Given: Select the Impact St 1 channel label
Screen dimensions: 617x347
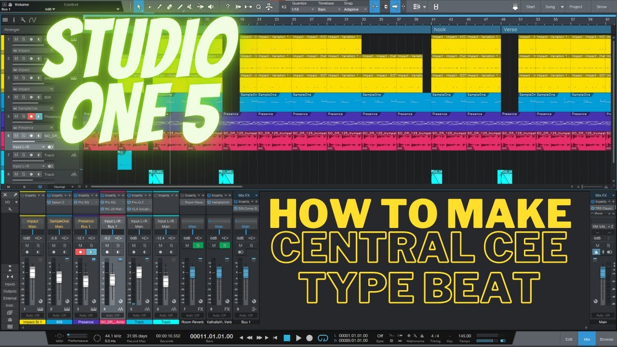Looking at the screenshot, I should click(x=32, y=321).
